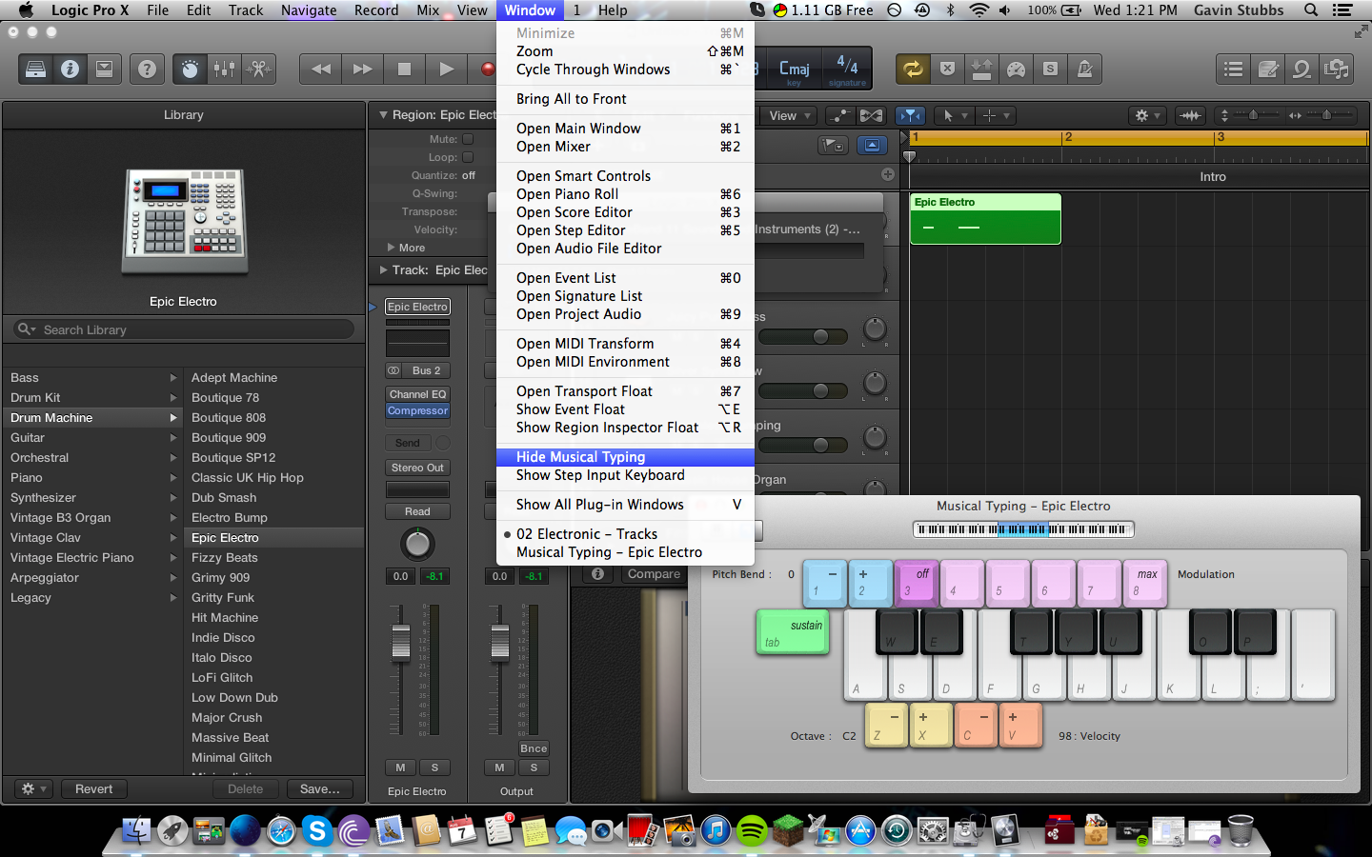
Task: Adjust the vertical zoom slider
Action: pyautogui.click(x=1251, y=115)
